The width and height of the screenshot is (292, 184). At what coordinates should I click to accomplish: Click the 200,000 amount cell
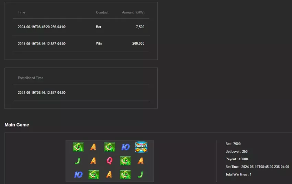138,43
